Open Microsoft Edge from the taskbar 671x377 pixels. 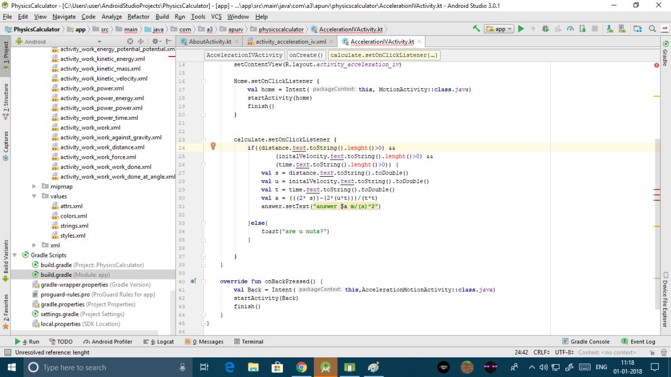(x=229, y=367)
